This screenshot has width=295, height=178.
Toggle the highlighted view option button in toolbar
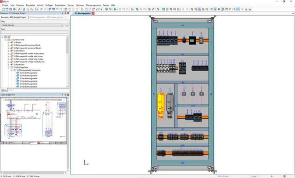click(x=199, y=9)
